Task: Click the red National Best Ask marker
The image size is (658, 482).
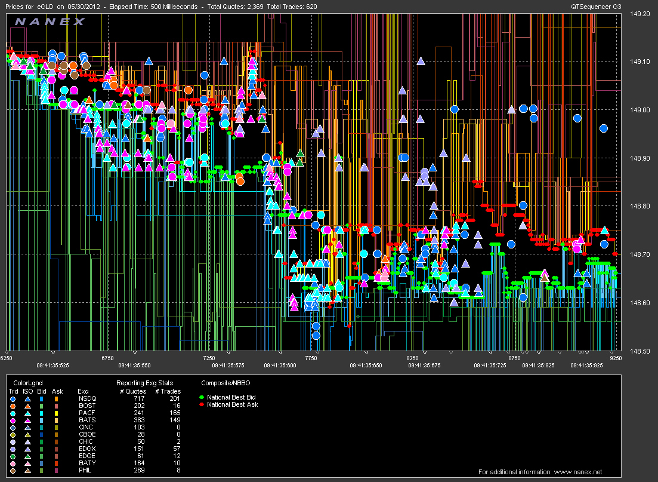Action: (202, 404)
